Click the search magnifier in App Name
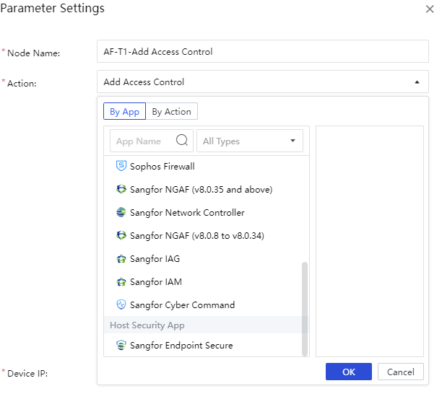The height and width of the screenshot is (399, 442). click(182, 141)
